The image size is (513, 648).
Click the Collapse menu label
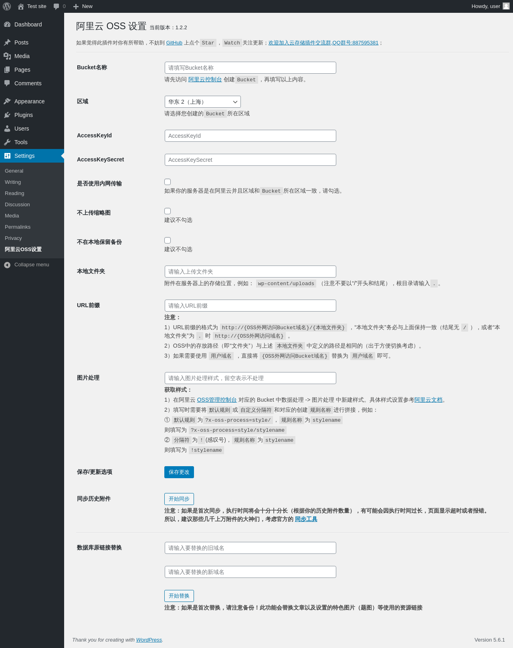click(x=32, y=265)
